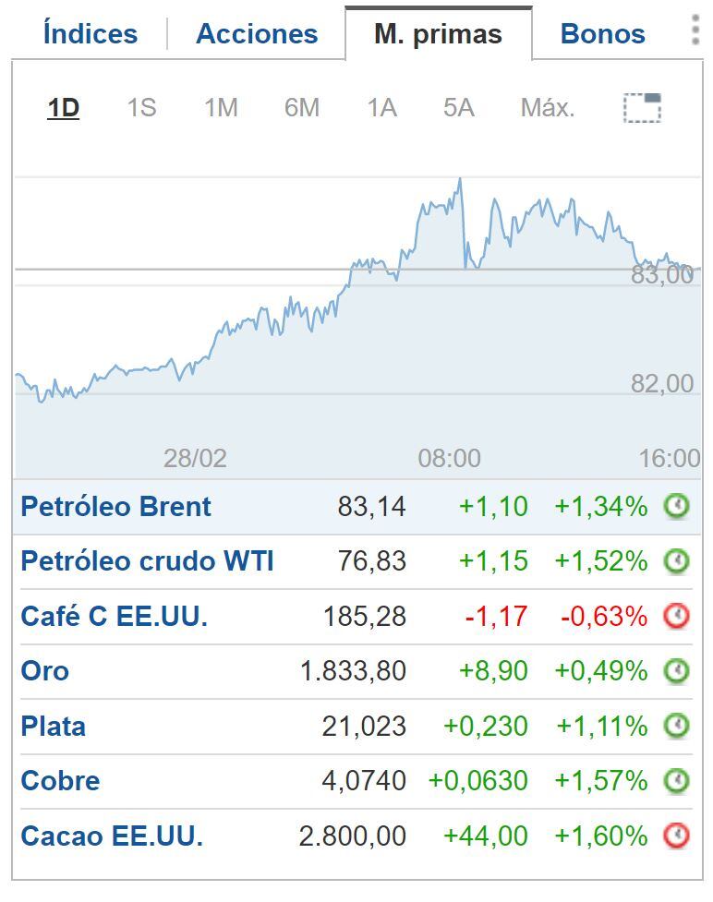Select the 5A time range

pos(457,107)
